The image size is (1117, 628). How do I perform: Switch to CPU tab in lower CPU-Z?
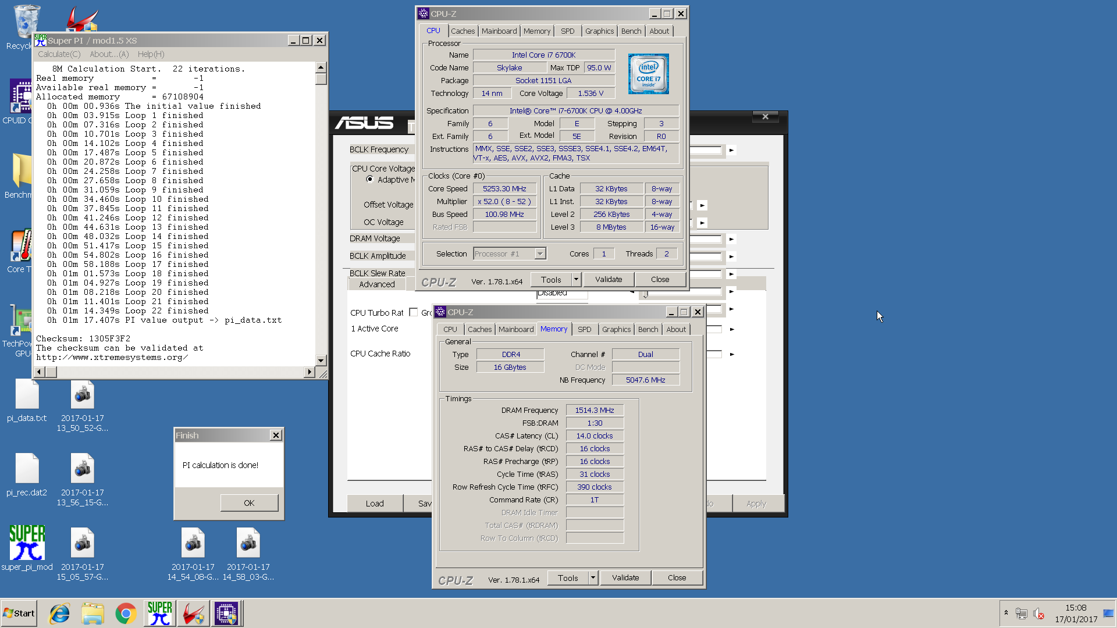click(450, 330)
